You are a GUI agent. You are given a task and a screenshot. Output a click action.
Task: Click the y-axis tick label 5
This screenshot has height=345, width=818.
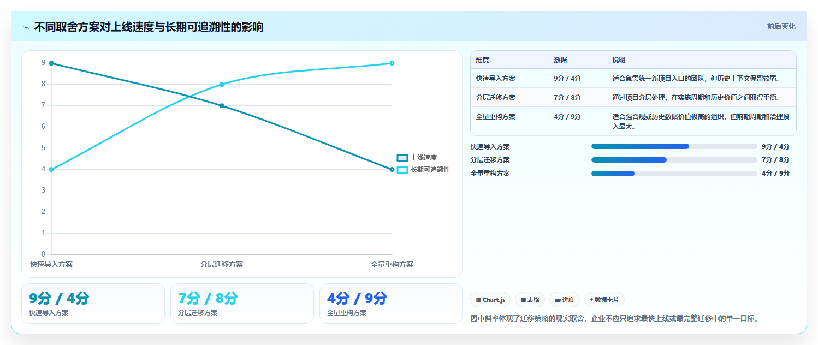pos(43,148)
